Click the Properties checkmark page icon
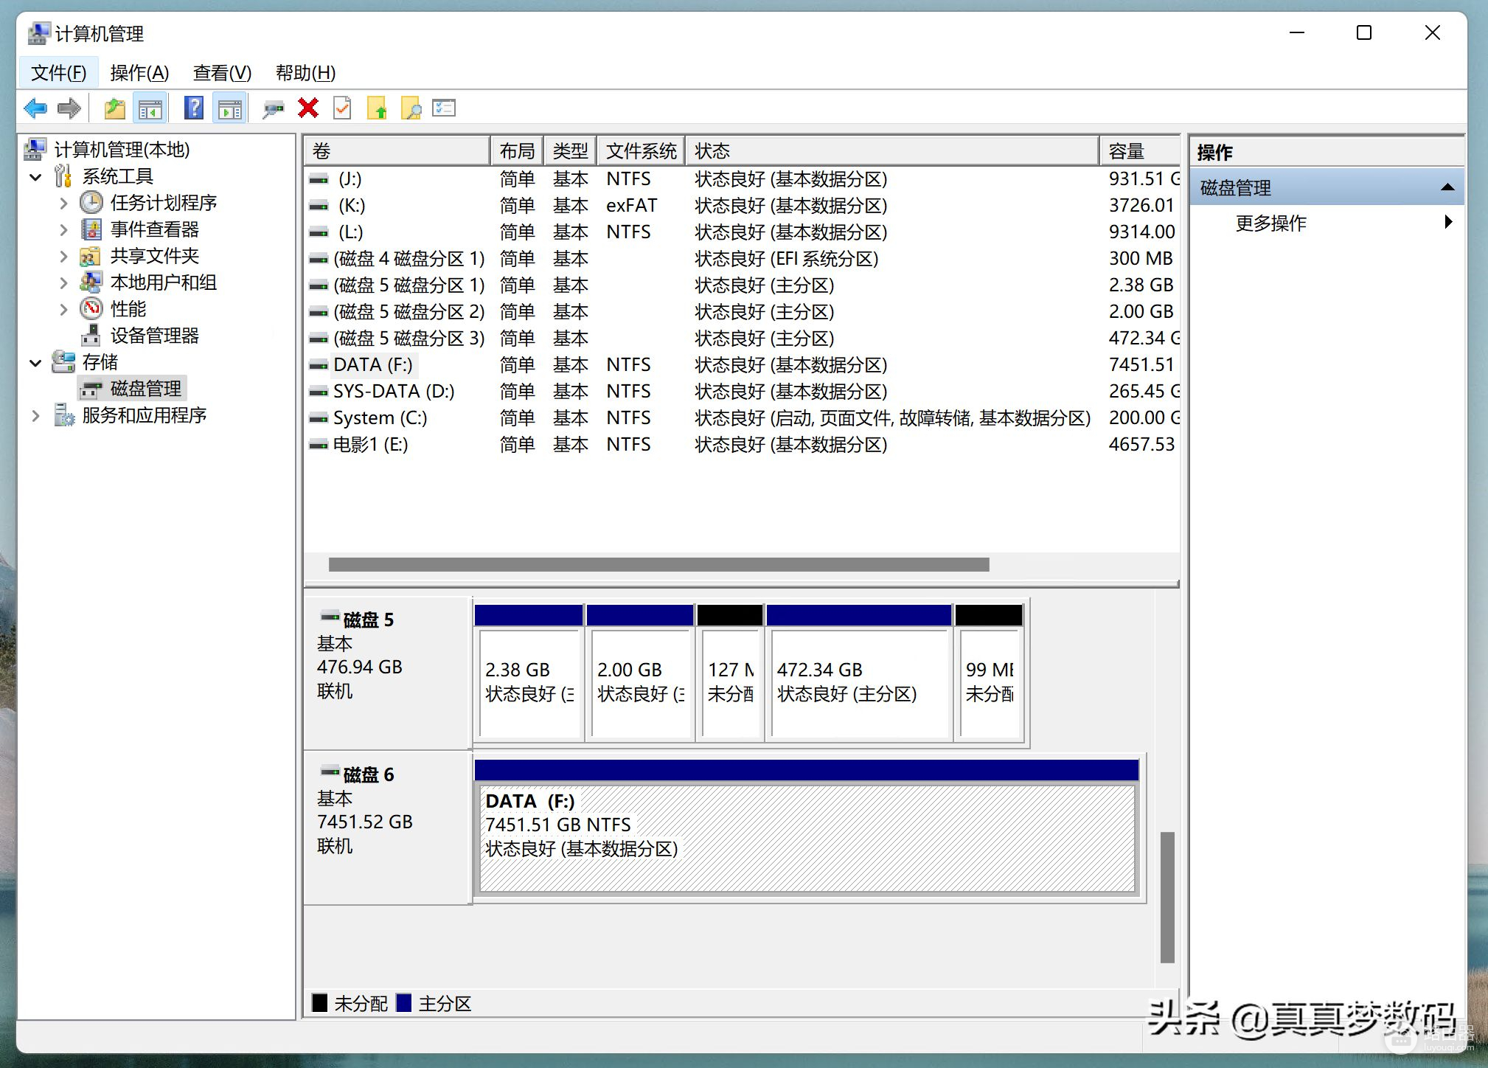Screen dimensions: 1488x1068 click(342, 109)
